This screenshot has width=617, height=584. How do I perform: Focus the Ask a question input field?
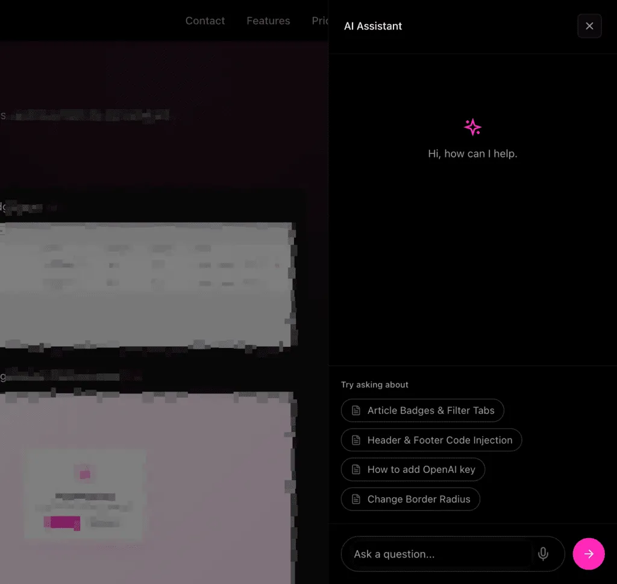434,554
